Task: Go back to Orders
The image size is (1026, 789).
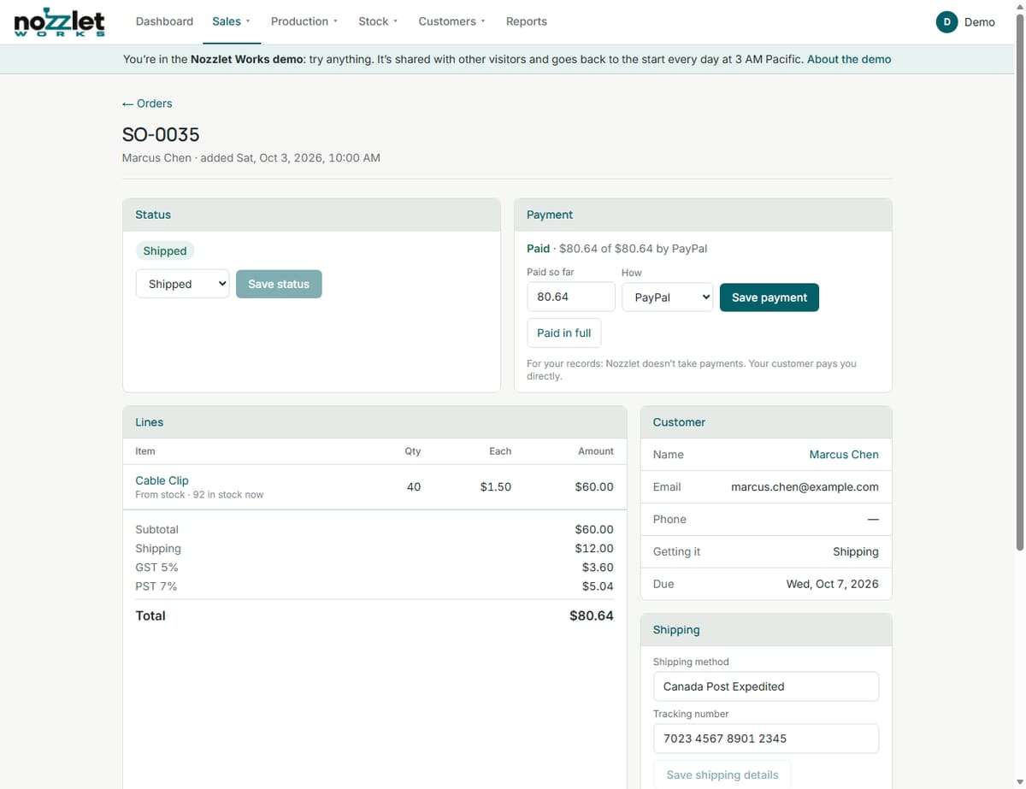Action: click(x=147, y=103)
